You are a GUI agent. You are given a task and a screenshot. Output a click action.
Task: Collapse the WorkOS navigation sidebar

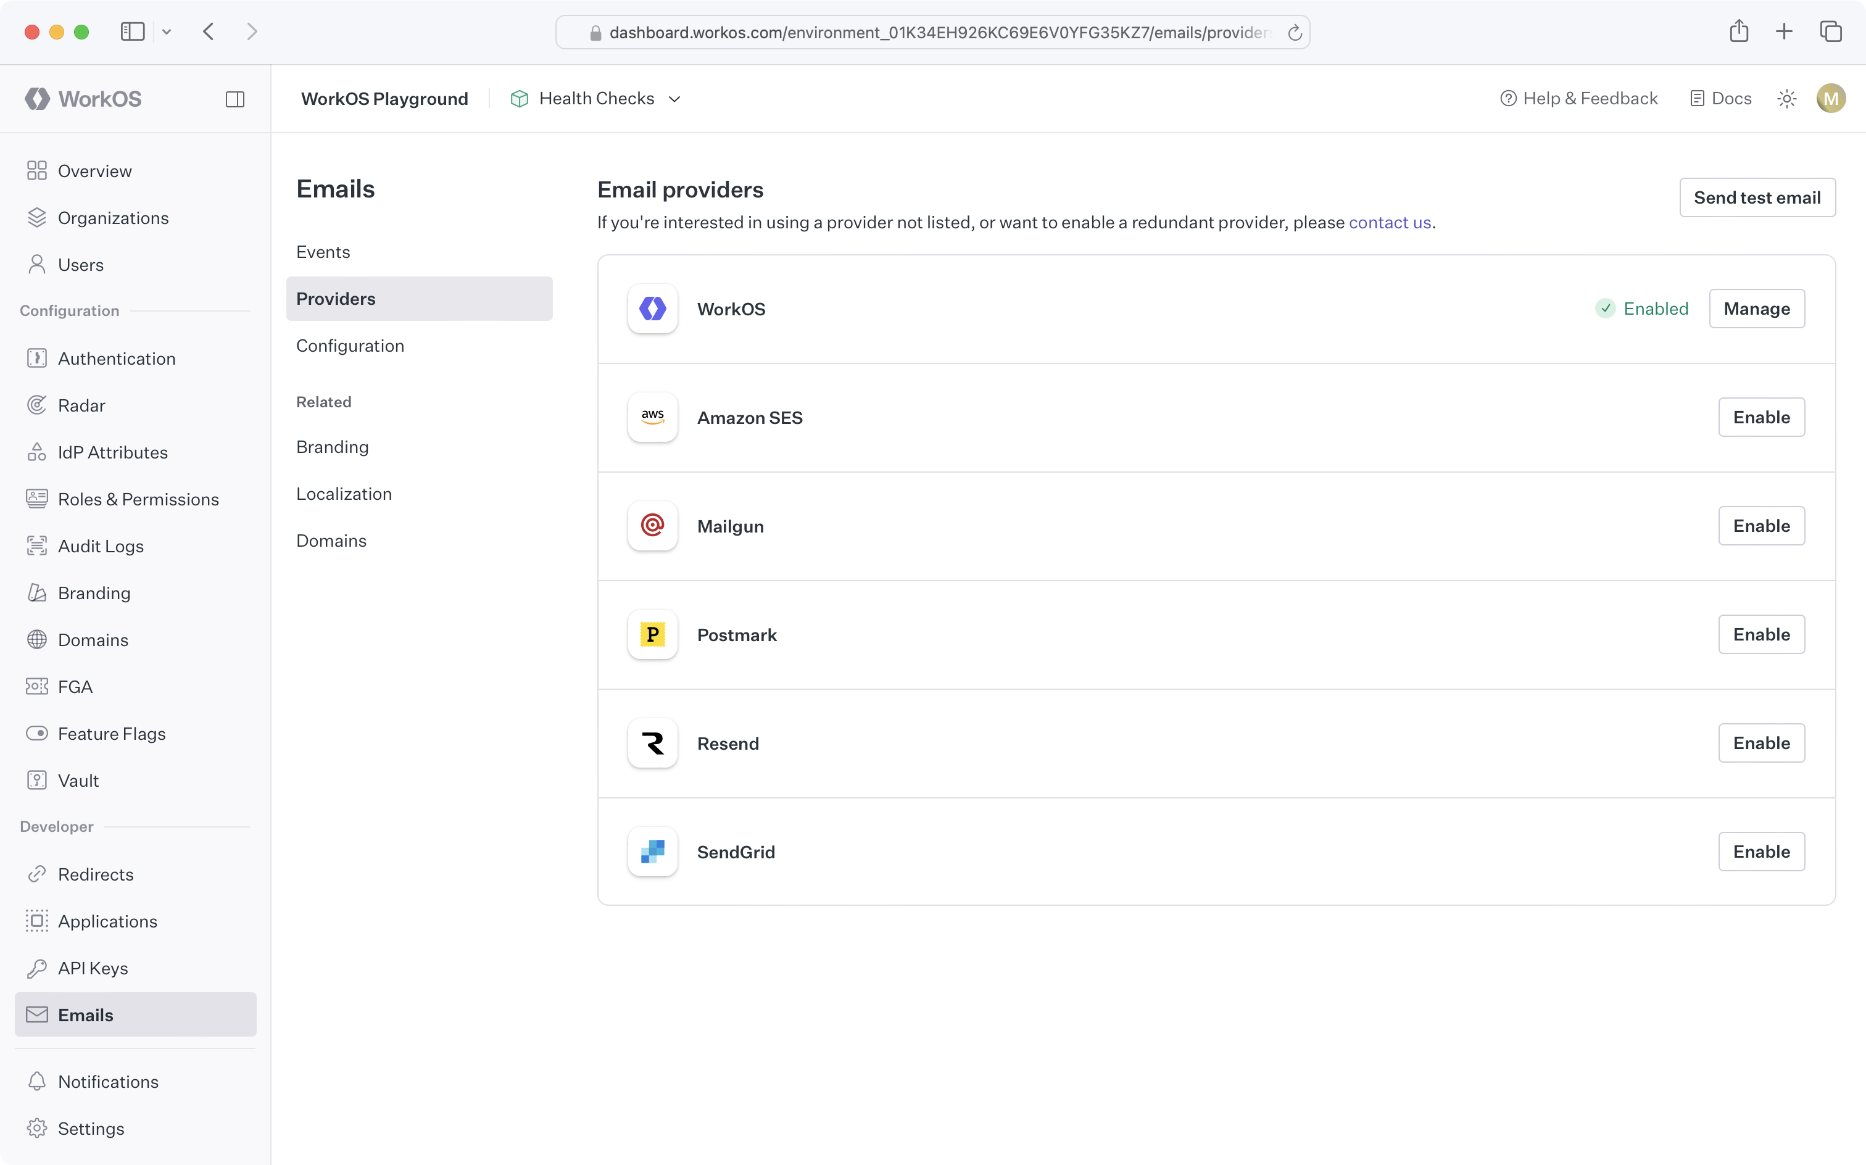[x=235, y=99]
